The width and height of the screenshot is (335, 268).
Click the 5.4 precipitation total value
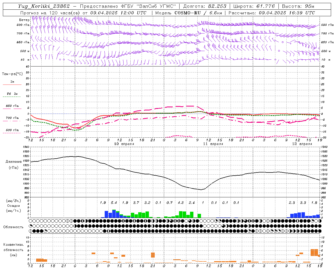point(114,203)
